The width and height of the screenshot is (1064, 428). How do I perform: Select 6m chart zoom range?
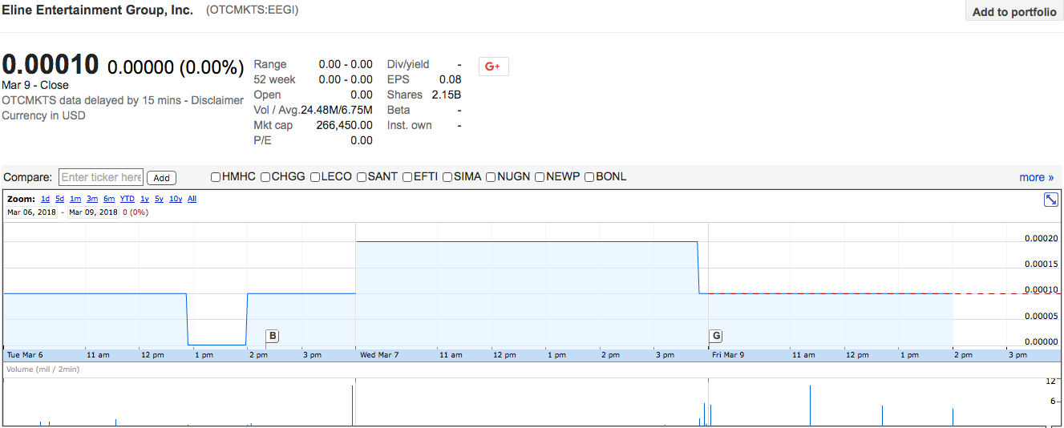(109, 199)
